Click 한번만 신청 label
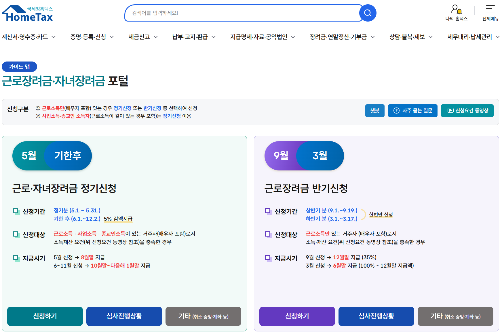The image size is (502, 336). click(381, 214)
